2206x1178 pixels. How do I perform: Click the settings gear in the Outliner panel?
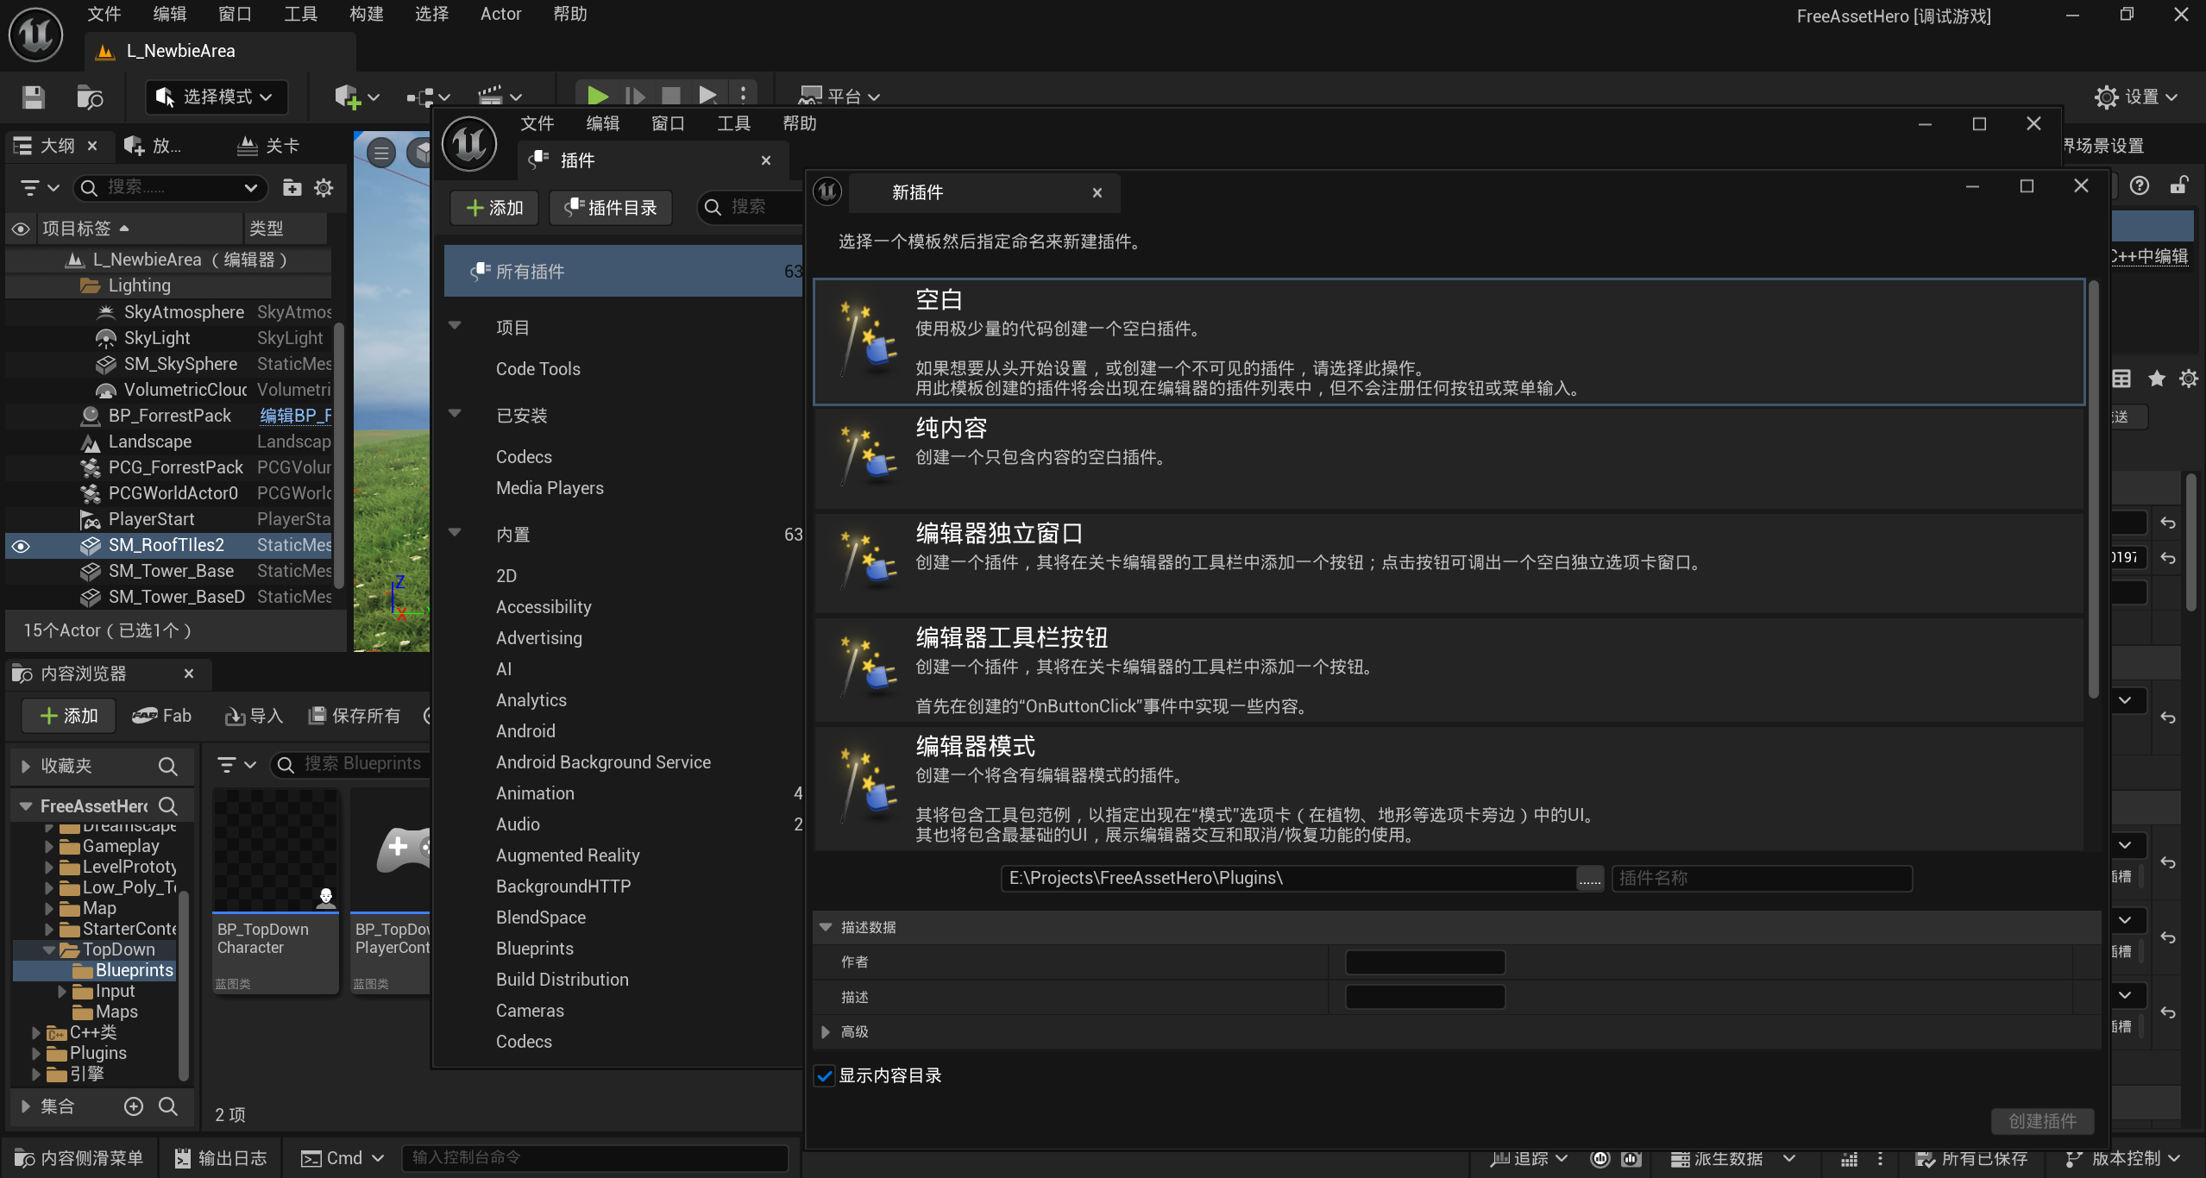pyautogui.click(x=324, y=187)
